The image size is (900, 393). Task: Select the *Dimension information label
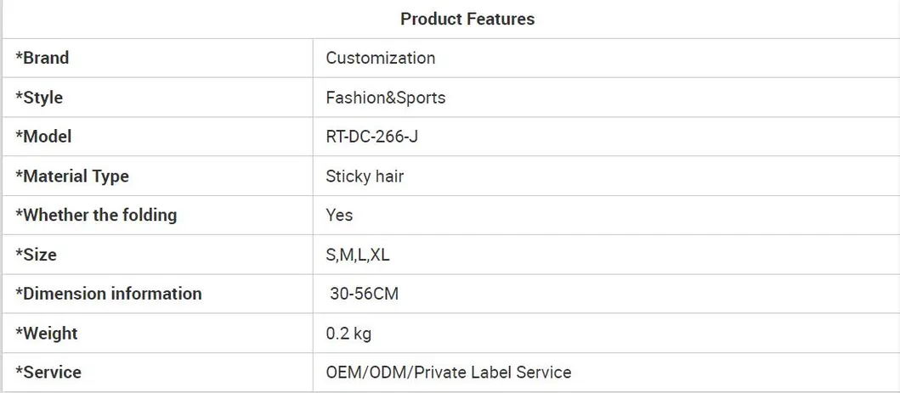[109, 294]
